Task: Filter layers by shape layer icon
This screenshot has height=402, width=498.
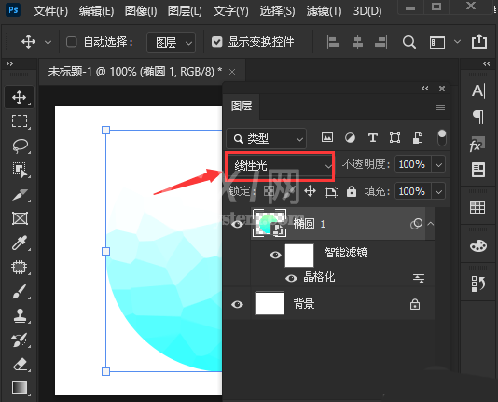Action: tap(394, 138)
